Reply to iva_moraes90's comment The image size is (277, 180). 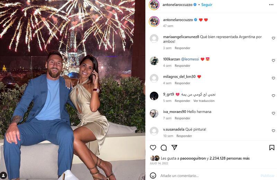pos(182,118)
